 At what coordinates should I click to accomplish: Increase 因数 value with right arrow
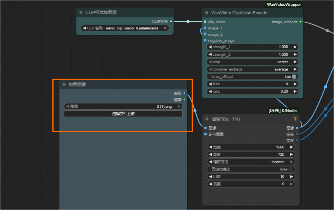point(292,177)
